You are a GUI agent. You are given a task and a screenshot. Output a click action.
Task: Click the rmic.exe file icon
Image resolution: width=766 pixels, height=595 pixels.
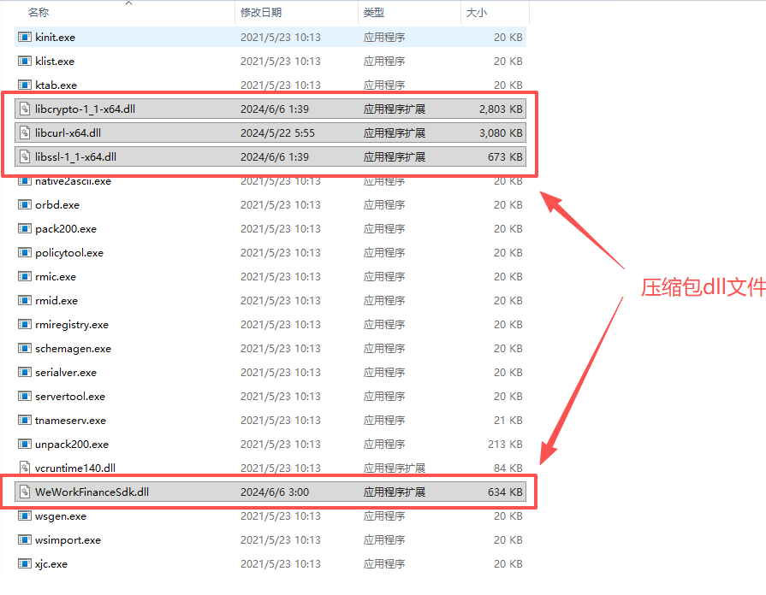pos(25,276)
